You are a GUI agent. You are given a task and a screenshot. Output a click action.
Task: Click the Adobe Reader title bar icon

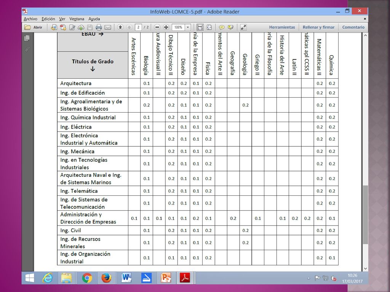point(25,11)
